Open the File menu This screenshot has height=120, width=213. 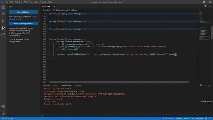(7, 2)
